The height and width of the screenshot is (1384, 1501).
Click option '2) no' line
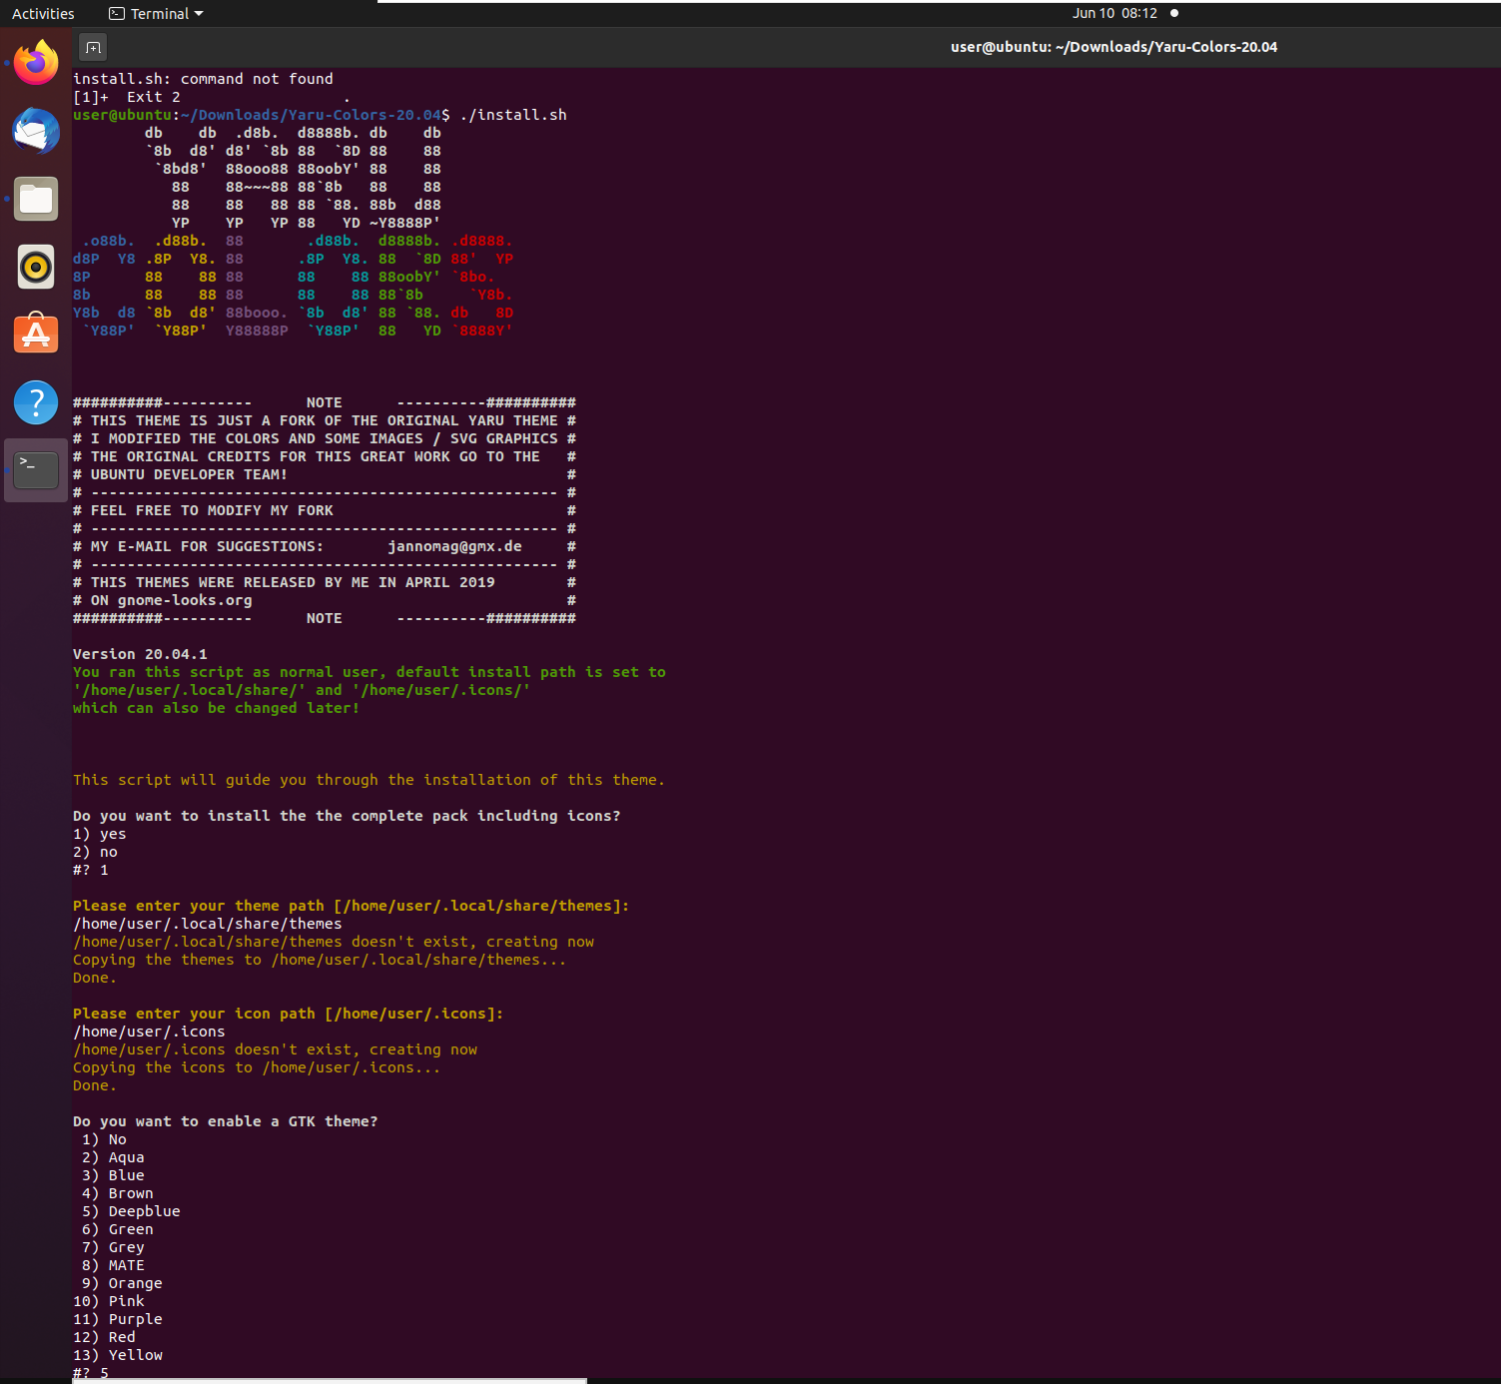(95, 852)
